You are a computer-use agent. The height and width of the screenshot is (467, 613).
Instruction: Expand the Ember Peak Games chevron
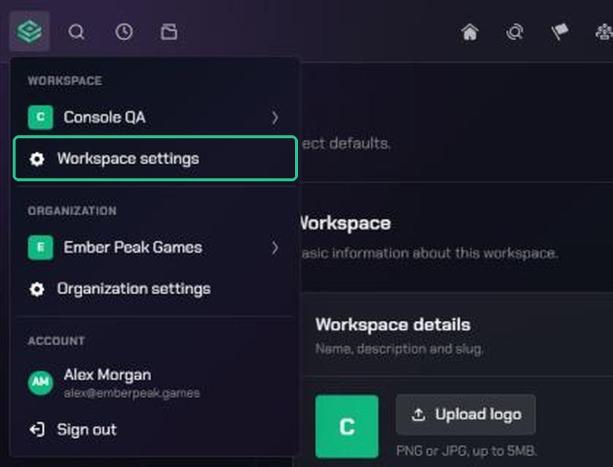[x=275, y=248]
